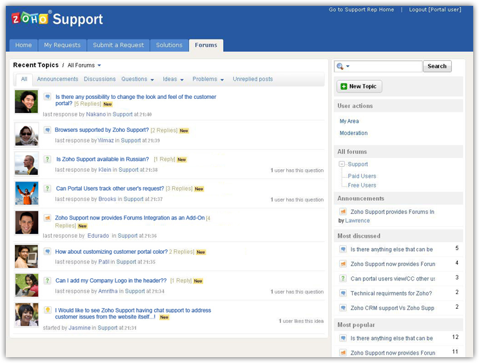Collapse the Support forum tree node

(342, 164)
